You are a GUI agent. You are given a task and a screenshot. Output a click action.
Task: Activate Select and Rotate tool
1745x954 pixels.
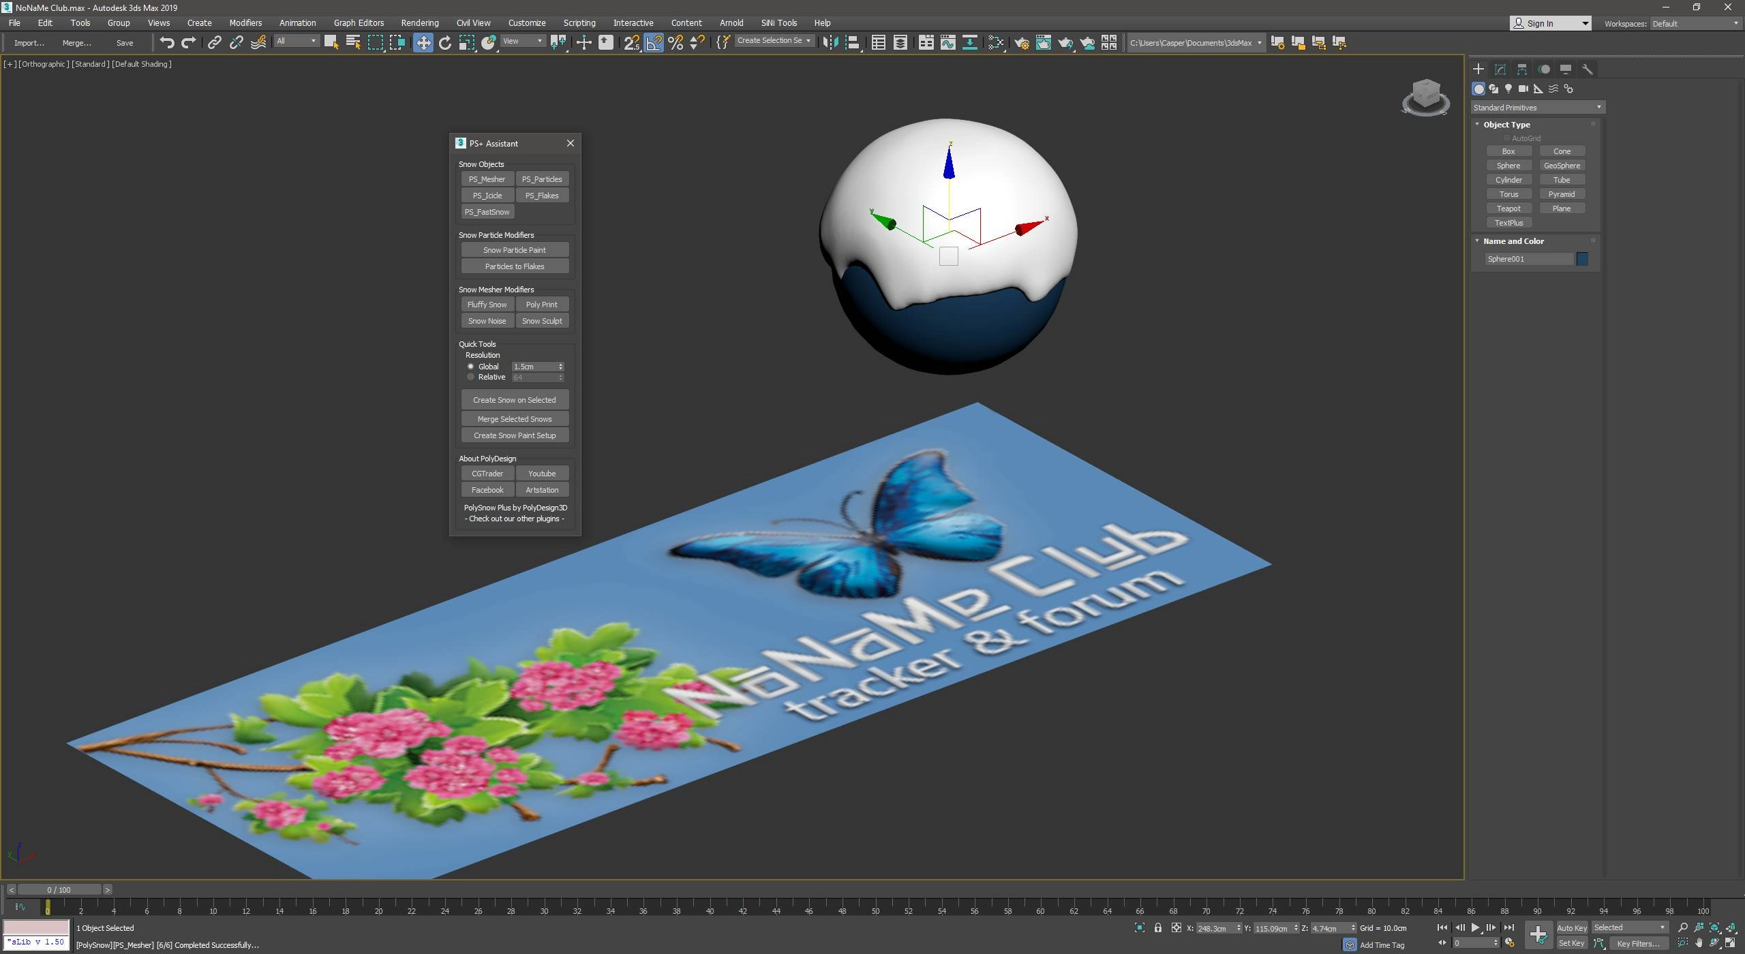tap(445, 42)
